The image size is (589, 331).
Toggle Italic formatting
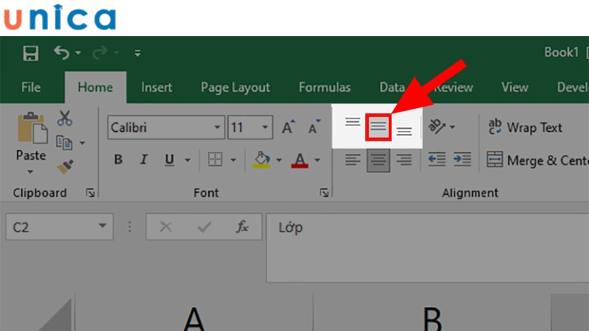pyautogui.click(x=144, y=160)
